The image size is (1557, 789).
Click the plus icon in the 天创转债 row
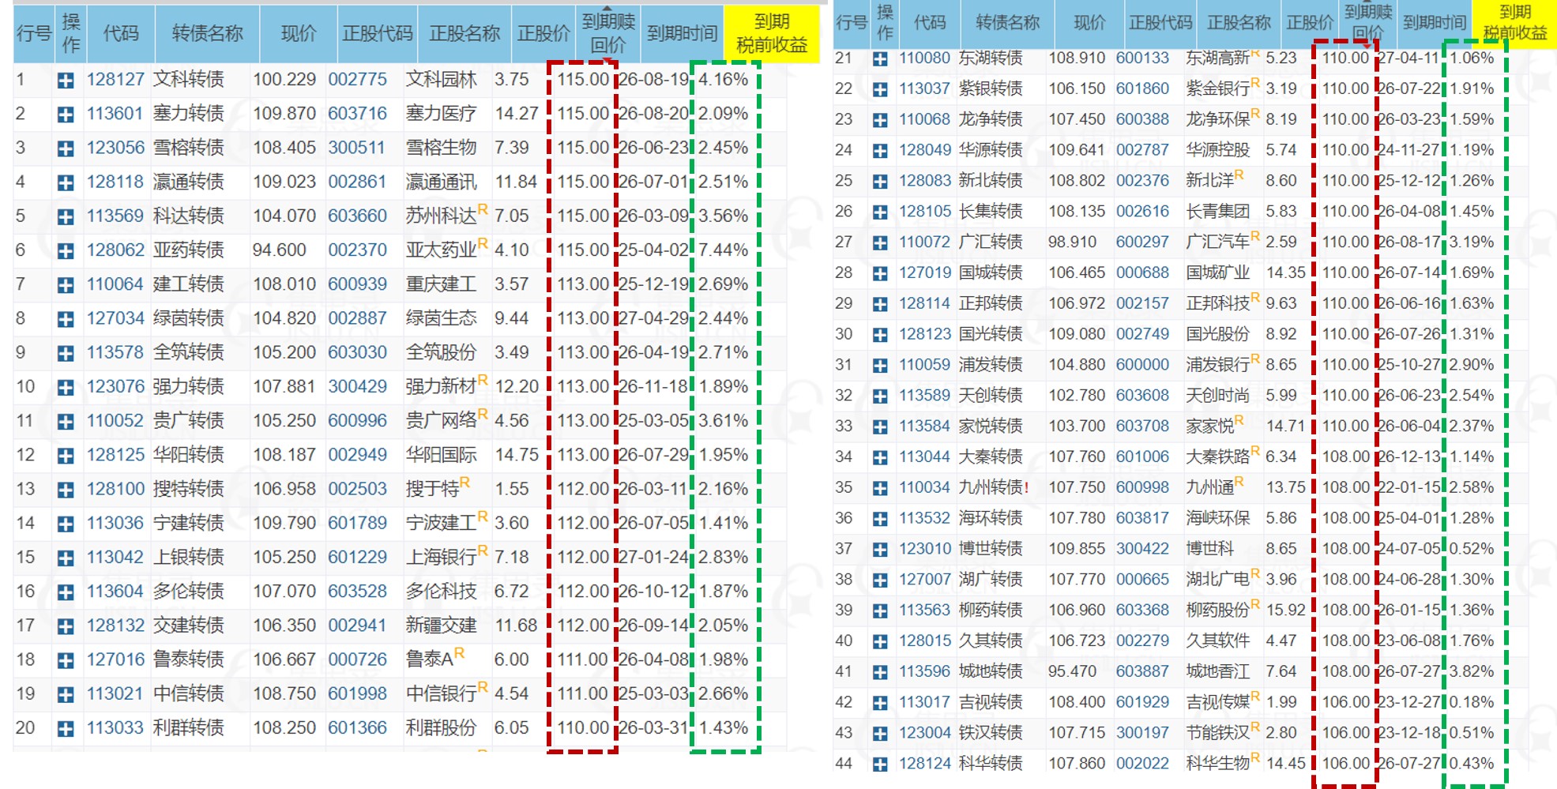880,396
